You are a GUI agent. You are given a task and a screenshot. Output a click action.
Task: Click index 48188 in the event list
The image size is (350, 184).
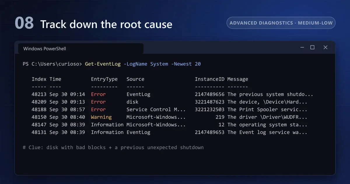[x=39, y=110]
